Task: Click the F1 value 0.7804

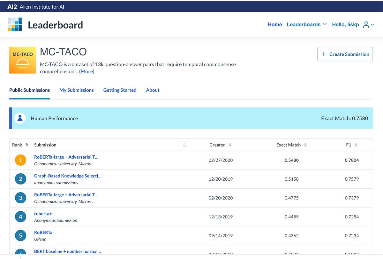Action: coord(352,160)
